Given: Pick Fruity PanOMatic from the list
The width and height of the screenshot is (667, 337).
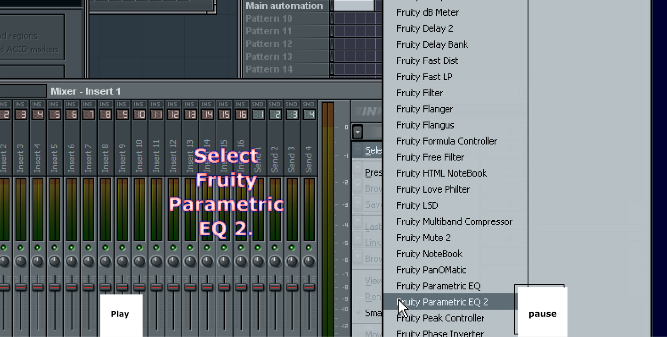Looking at the screenshot, I should 431,270.
